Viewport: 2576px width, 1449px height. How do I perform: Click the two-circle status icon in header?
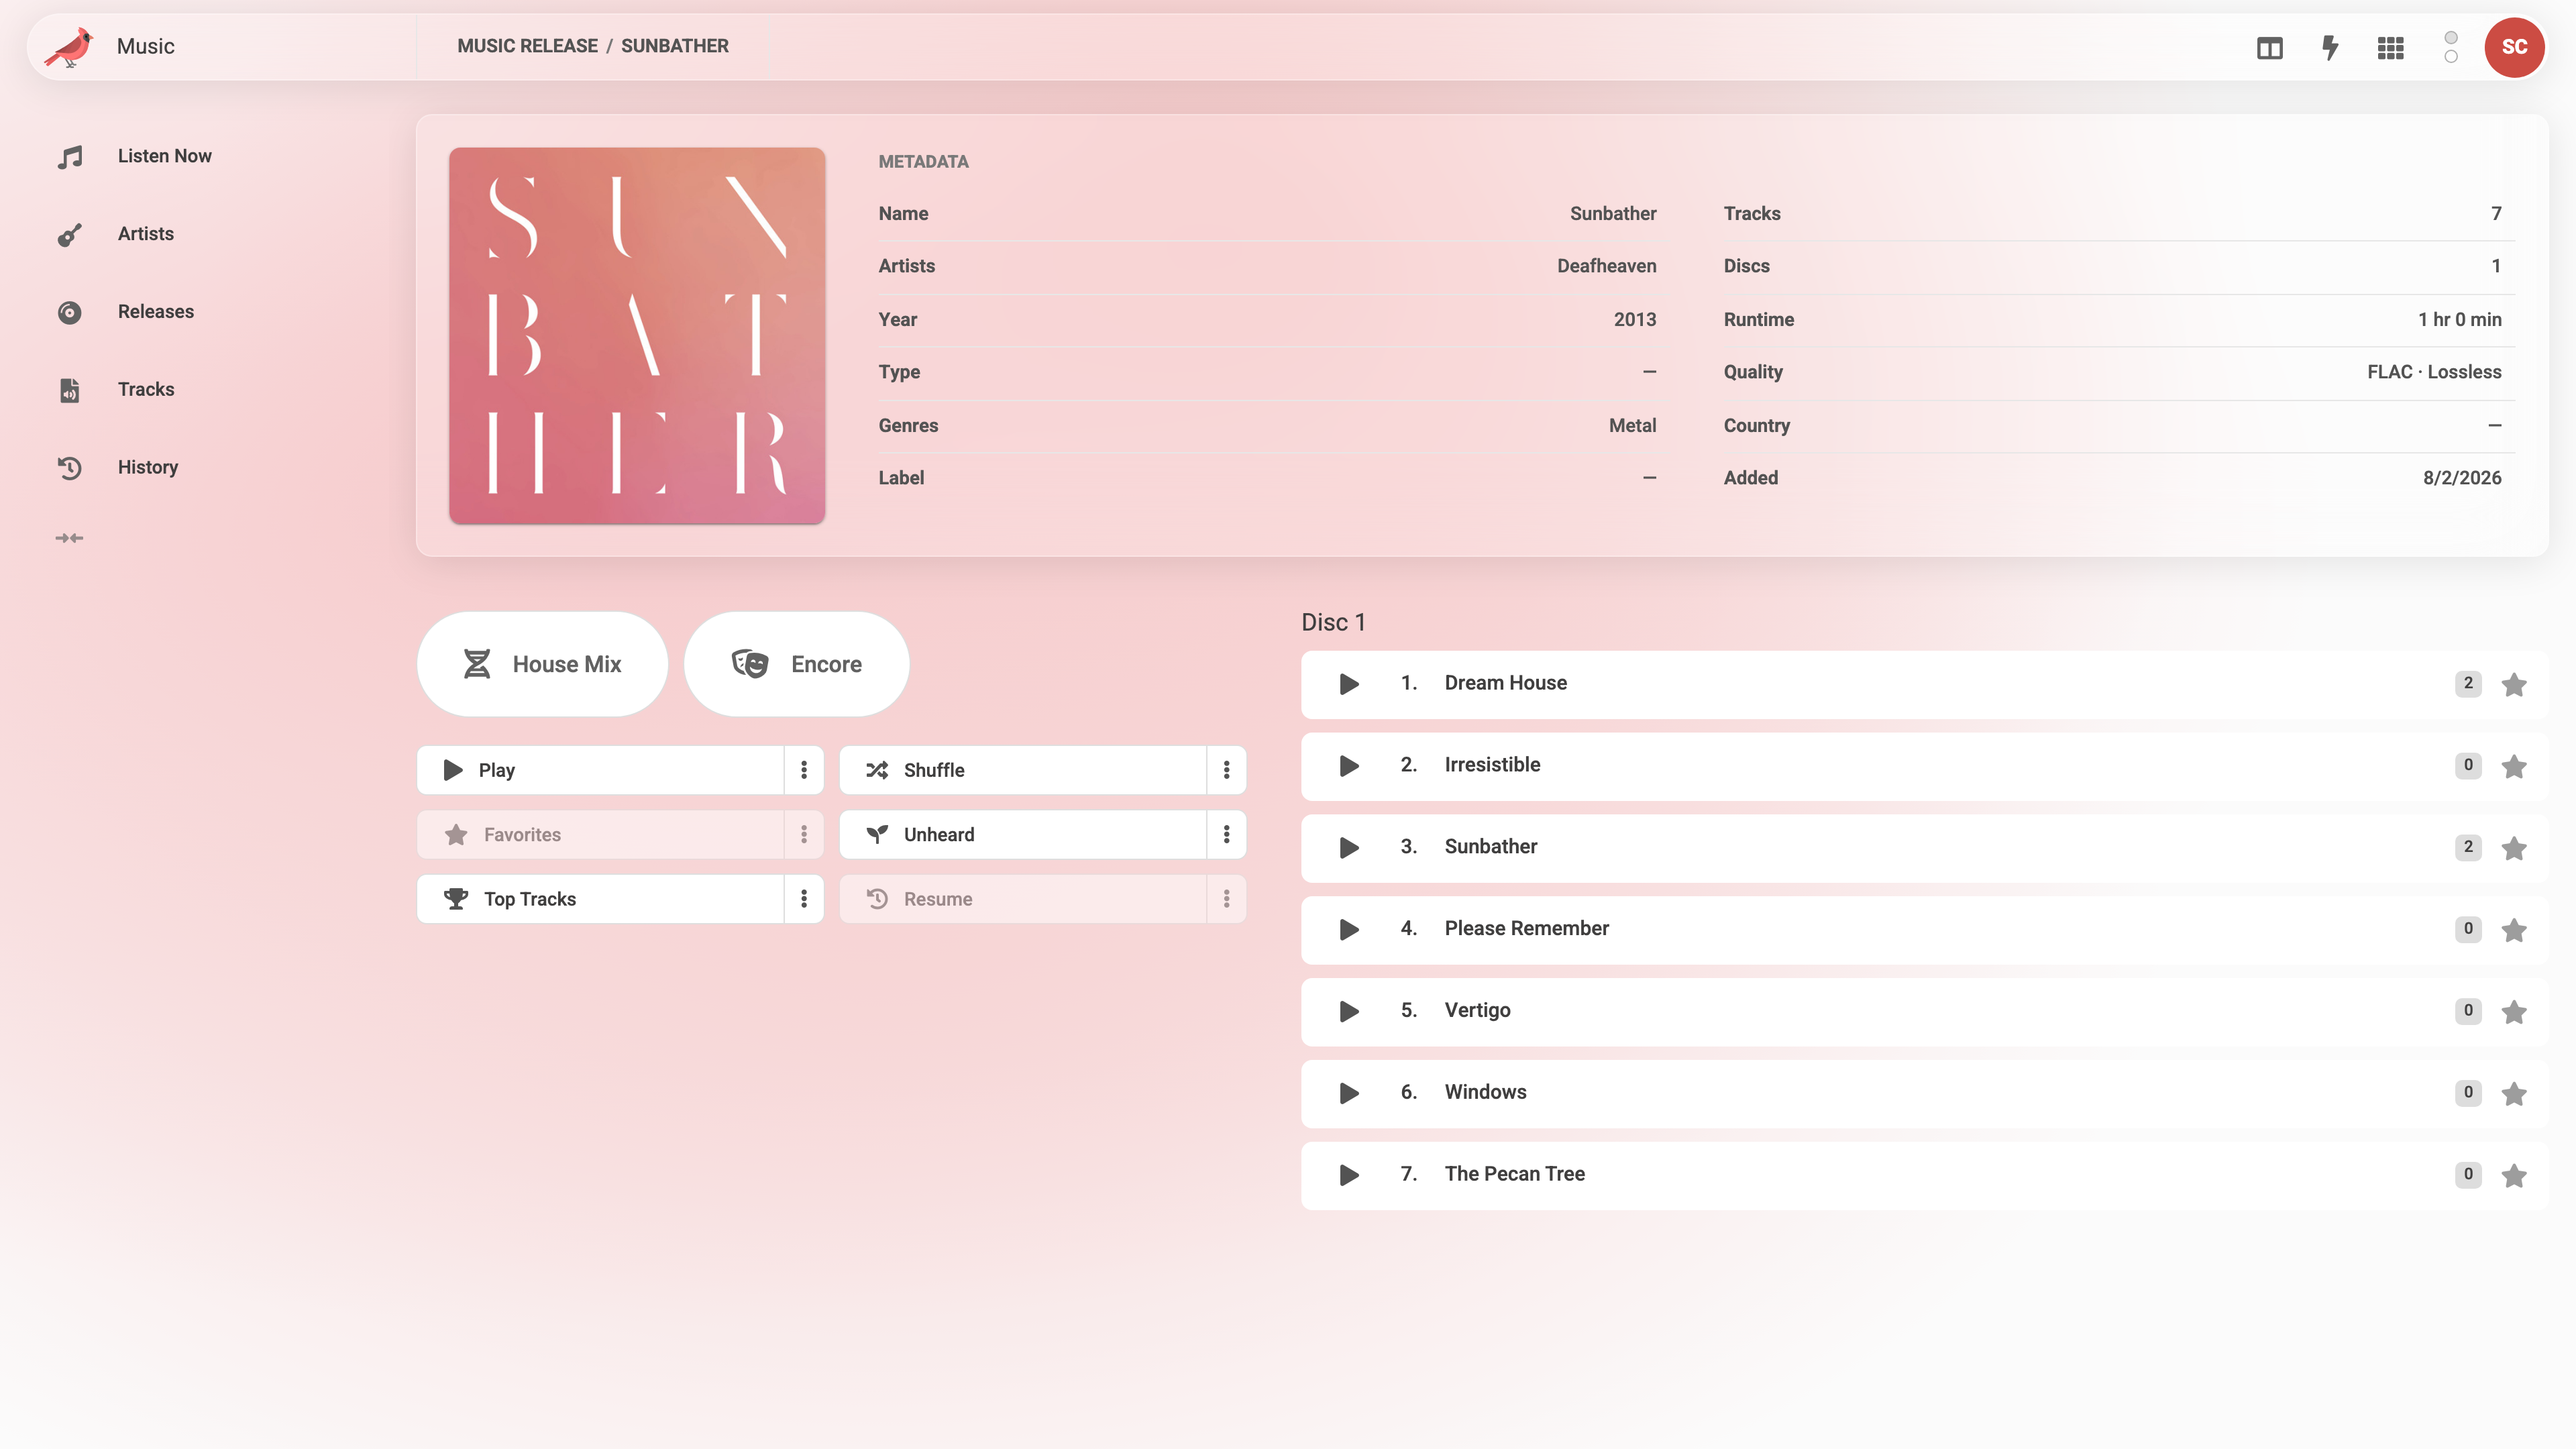[x=2451, y=47]
